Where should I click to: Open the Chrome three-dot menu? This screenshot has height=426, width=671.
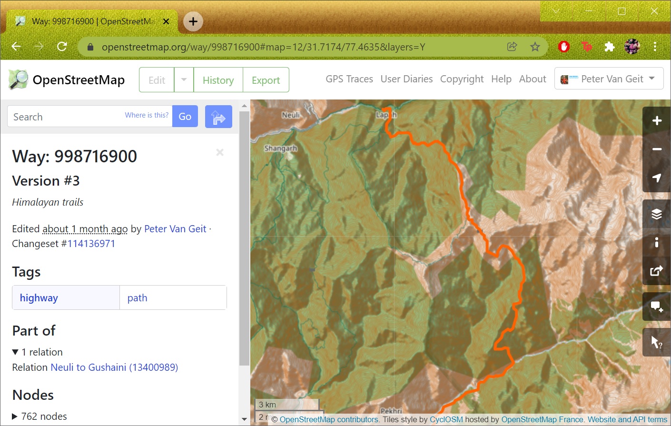(655, 47)
